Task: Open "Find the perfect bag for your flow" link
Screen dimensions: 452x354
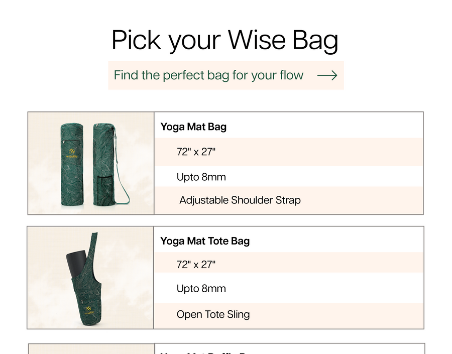Action: 208,75
